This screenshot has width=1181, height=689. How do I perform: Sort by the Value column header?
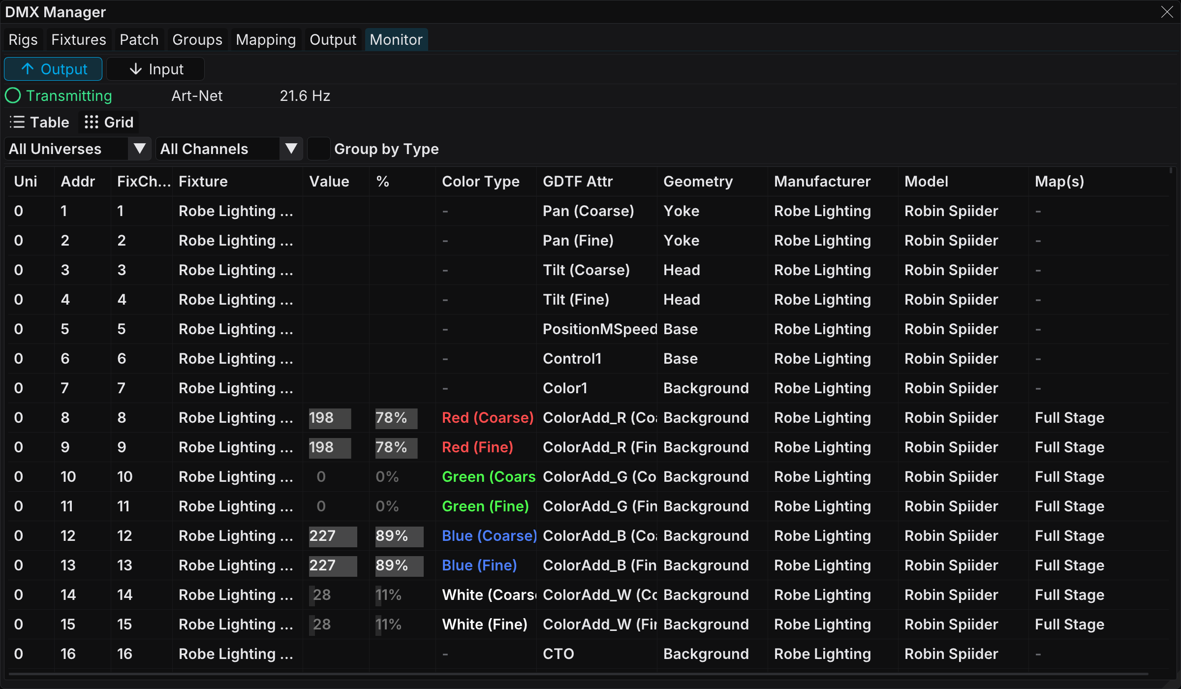click(x=329, y=182)
